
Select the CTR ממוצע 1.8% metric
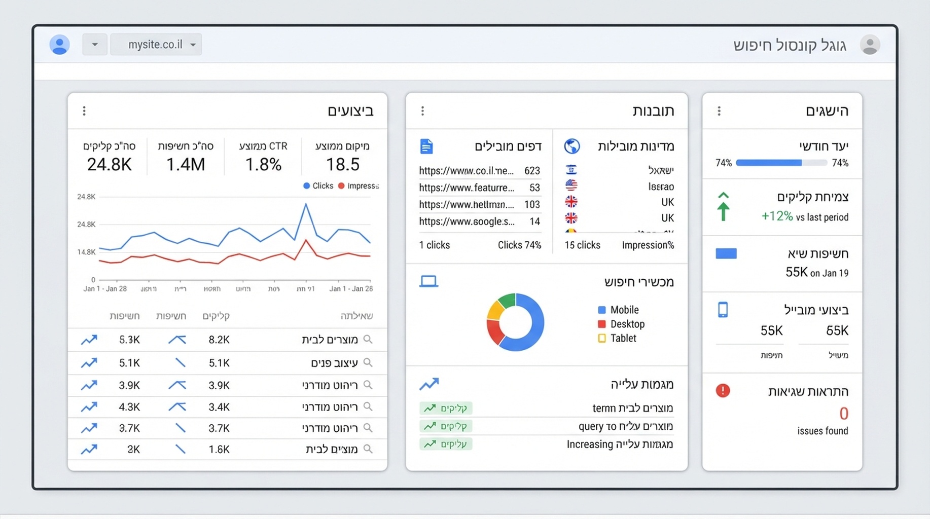tap(263, 157)
